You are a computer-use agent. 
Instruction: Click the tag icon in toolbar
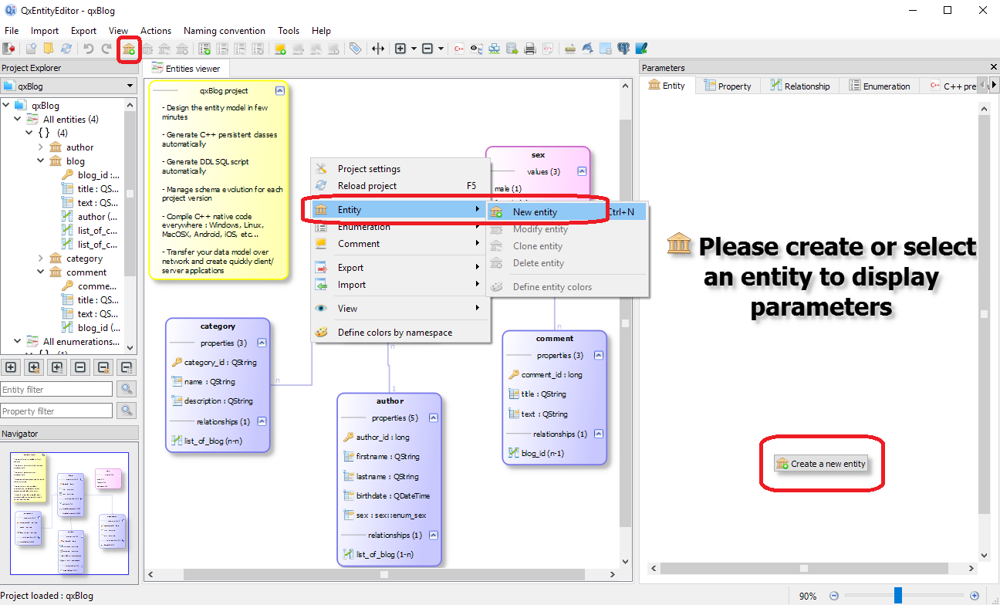tap(355, 49)
